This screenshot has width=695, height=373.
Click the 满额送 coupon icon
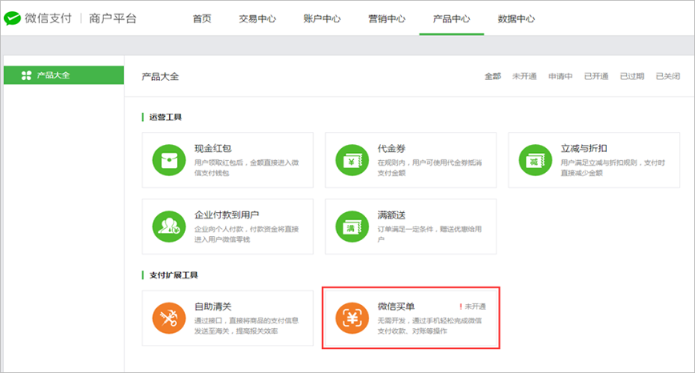(x=352, y=227)
